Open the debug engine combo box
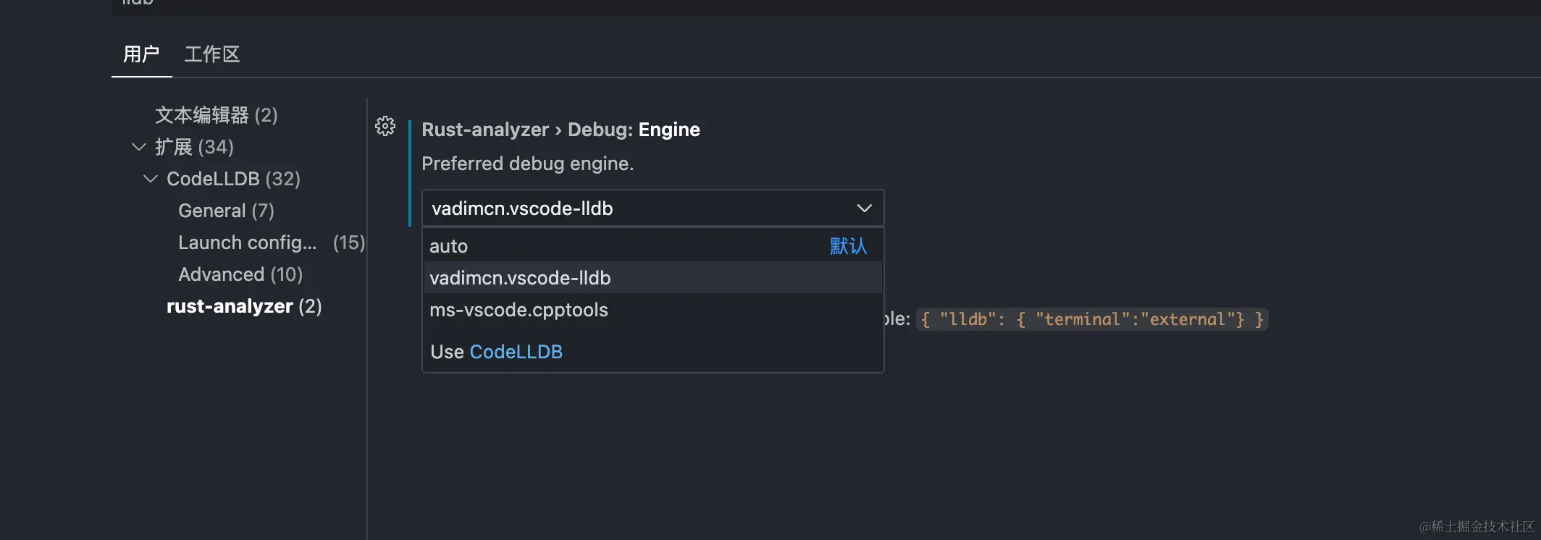 pyautogui.click(x=652, y=208)
